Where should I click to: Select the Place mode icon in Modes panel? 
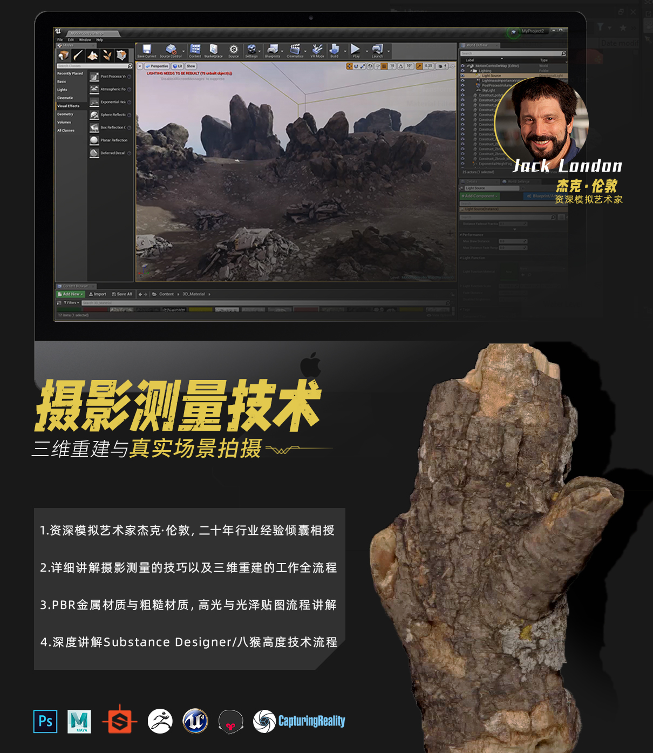[64, 55]
